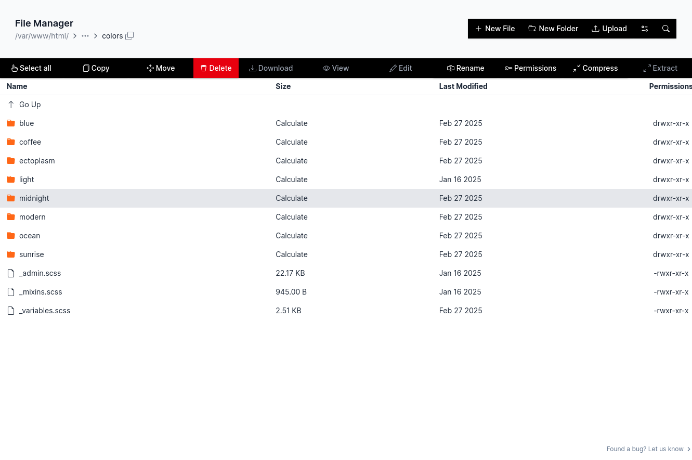Image resolution: width=692 pixels, height=460 pixels.
Task: Select the _variables.scss file row
Action: click(x=45, y=311)
